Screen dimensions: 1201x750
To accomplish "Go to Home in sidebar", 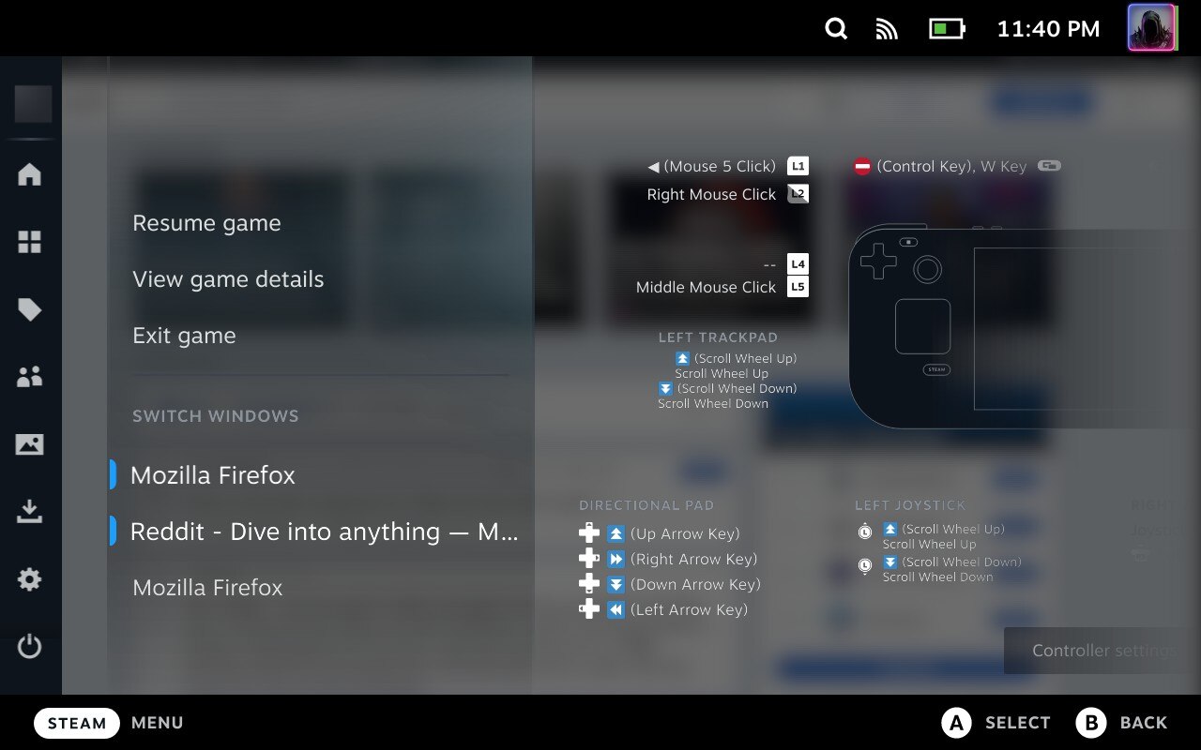I will tap(30, 174).
